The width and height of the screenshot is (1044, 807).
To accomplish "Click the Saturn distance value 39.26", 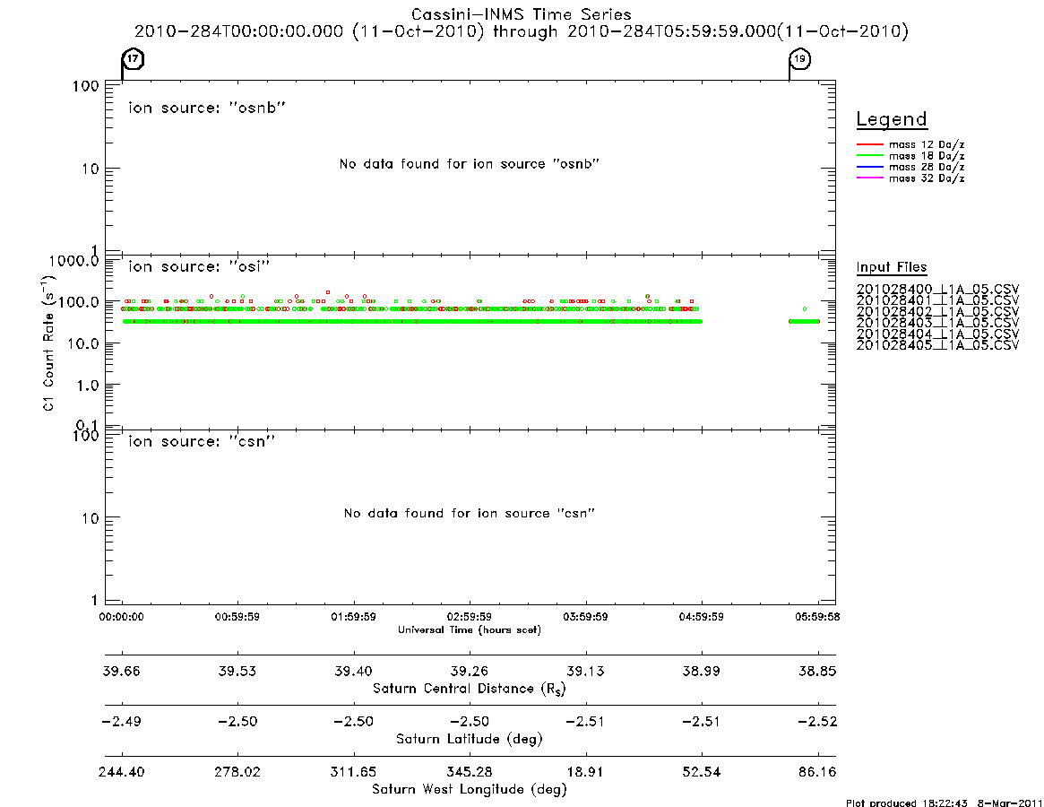I will pos(470,671).
